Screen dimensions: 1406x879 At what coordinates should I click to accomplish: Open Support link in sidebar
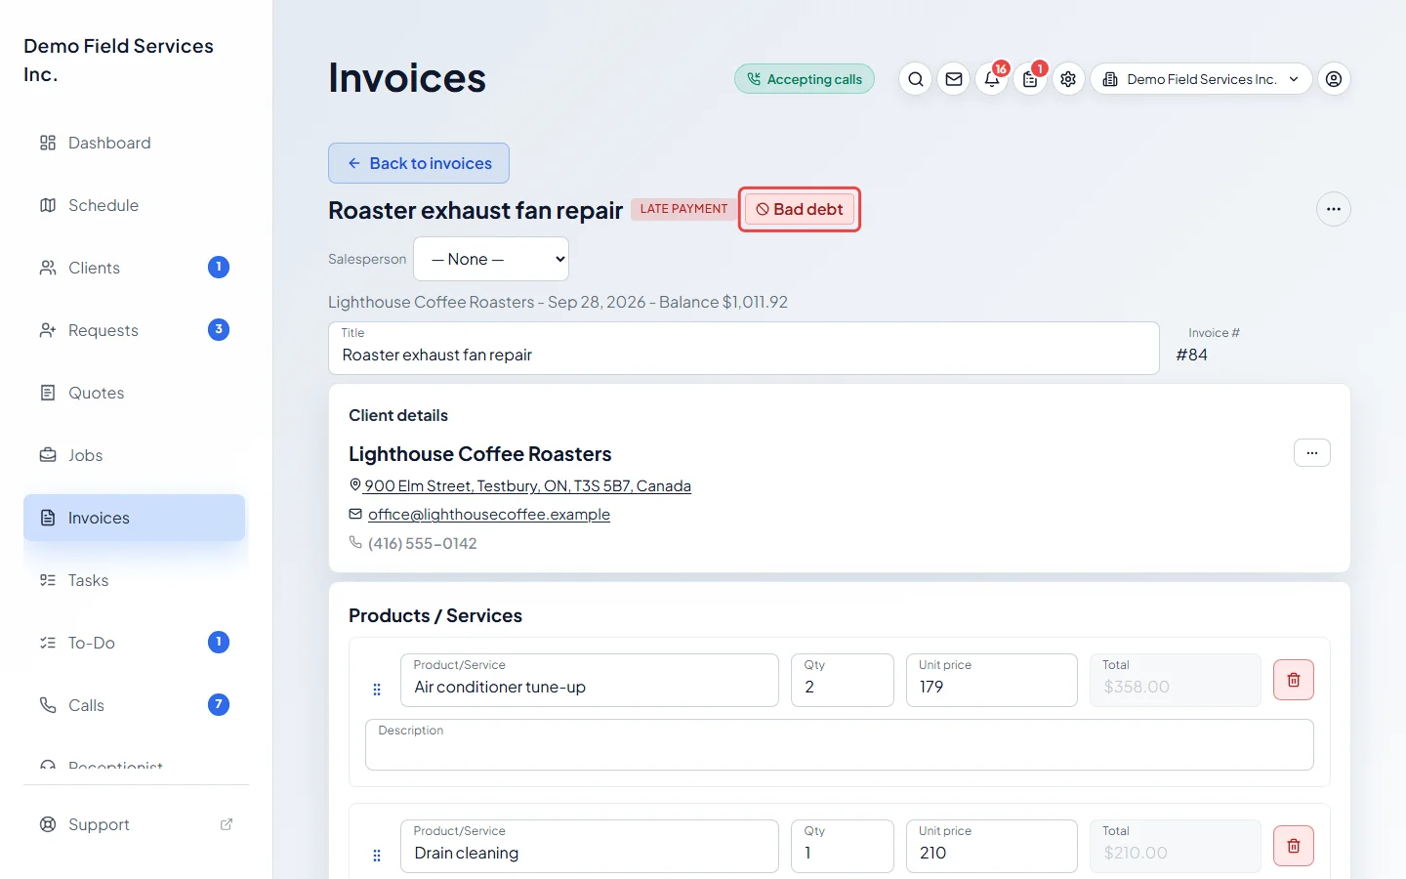tap(135, 824)
